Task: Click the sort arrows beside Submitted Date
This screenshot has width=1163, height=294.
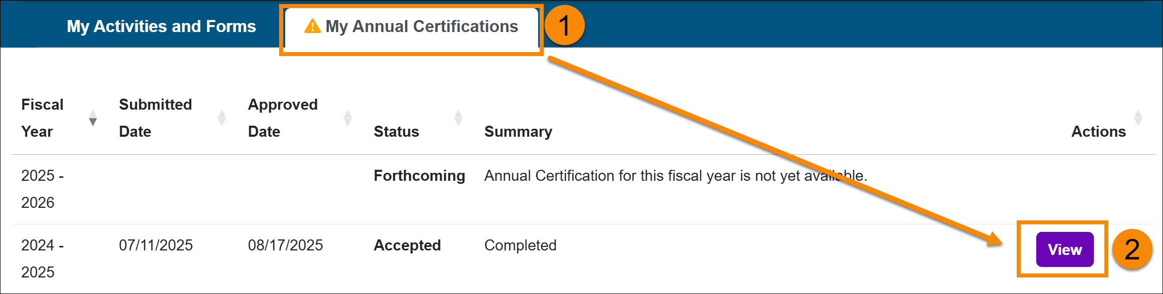Action: tap(221, 118)
